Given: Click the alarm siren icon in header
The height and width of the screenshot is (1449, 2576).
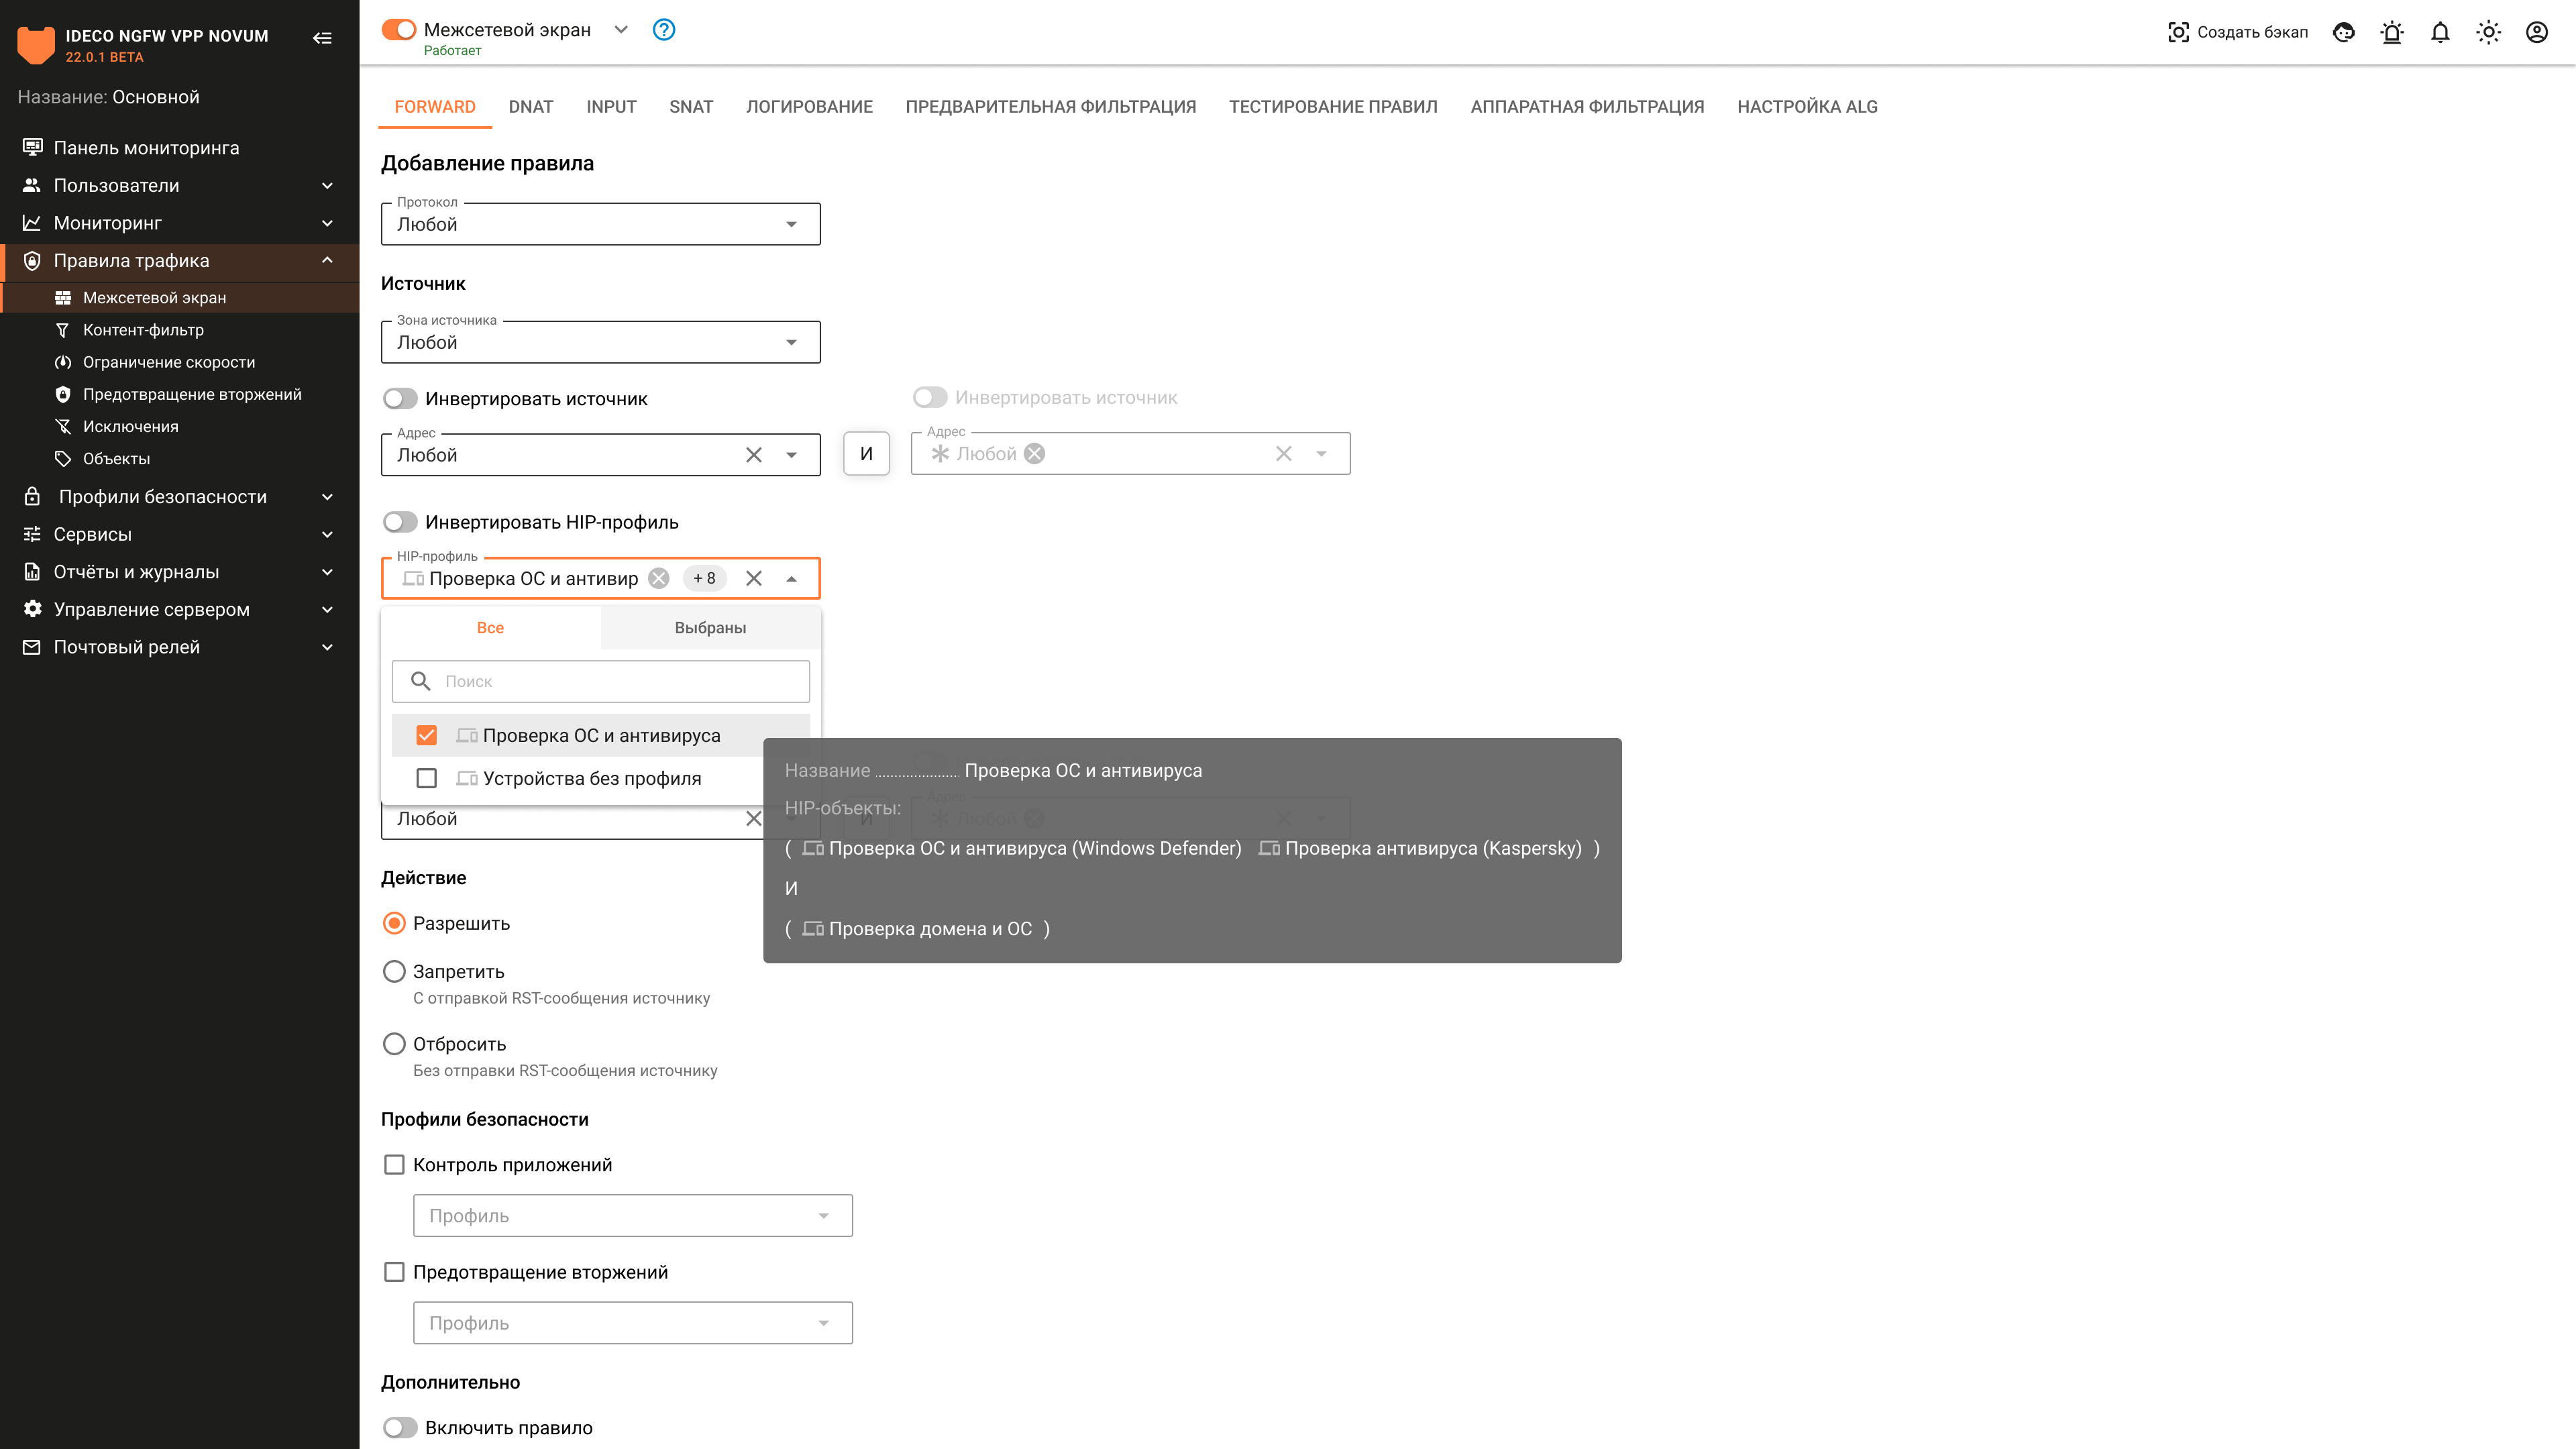Looking at the screenshot, I should (2392, 32).
